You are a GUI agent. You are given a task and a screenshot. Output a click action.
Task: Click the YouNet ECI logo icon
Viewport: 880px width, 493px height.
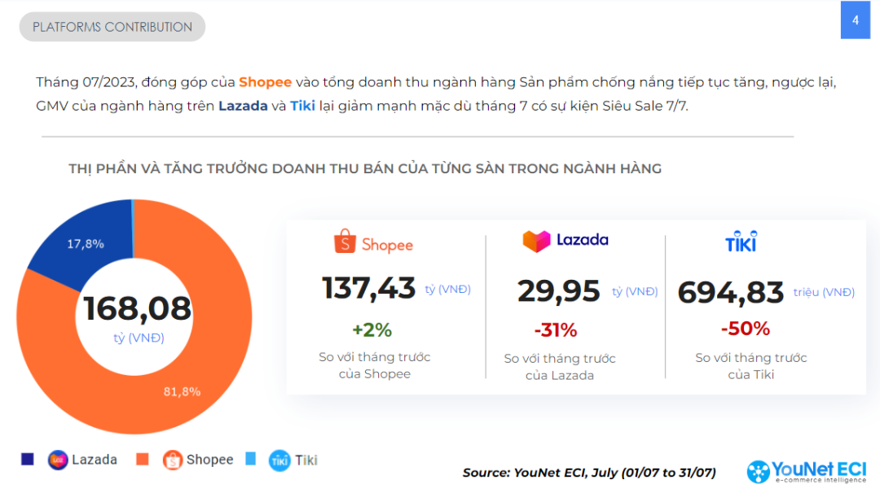[759, 472]
